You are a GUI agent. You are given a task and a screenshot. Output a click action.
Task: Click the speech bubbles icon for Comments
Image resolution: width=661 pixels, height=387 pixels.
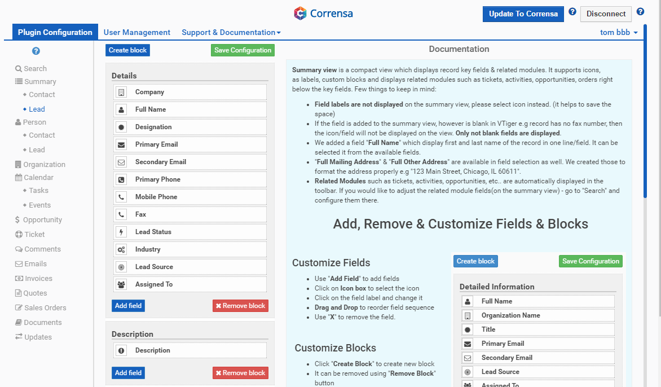pyautogui.click(x=19, y=249)
